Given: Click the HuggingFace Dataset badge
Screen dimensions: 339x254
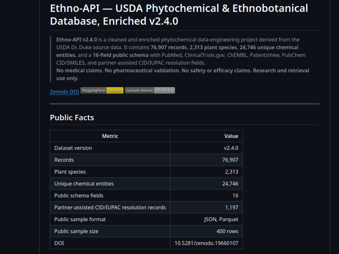Looking at the screenshot, I should (x=102, y=90).
